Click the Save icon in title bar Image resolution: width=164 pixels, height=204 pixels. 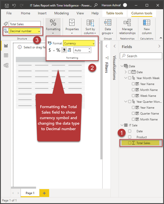pos(7,5)
